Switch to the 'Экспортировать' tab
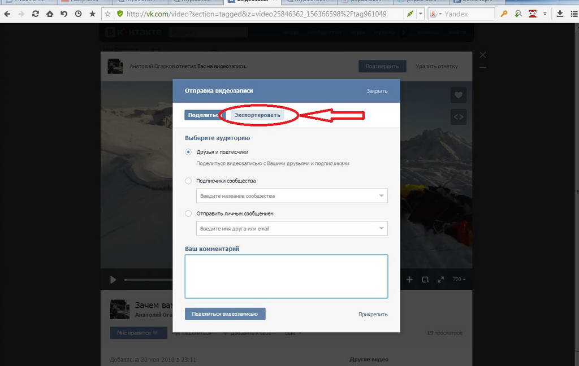Image resolution: width=579 pixels, height=366 pixels. tap(257, 115)
